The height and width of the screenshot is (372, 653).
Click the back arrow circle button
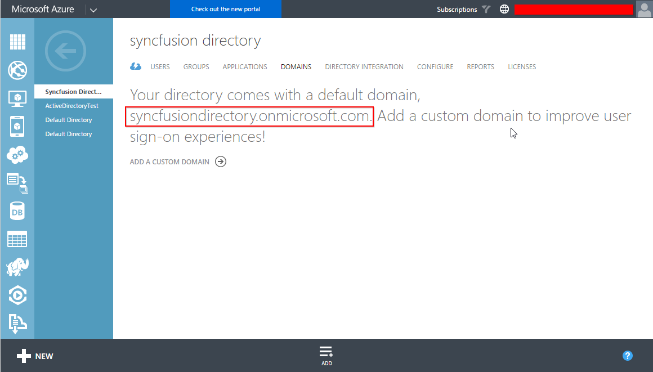coord(65,51)
